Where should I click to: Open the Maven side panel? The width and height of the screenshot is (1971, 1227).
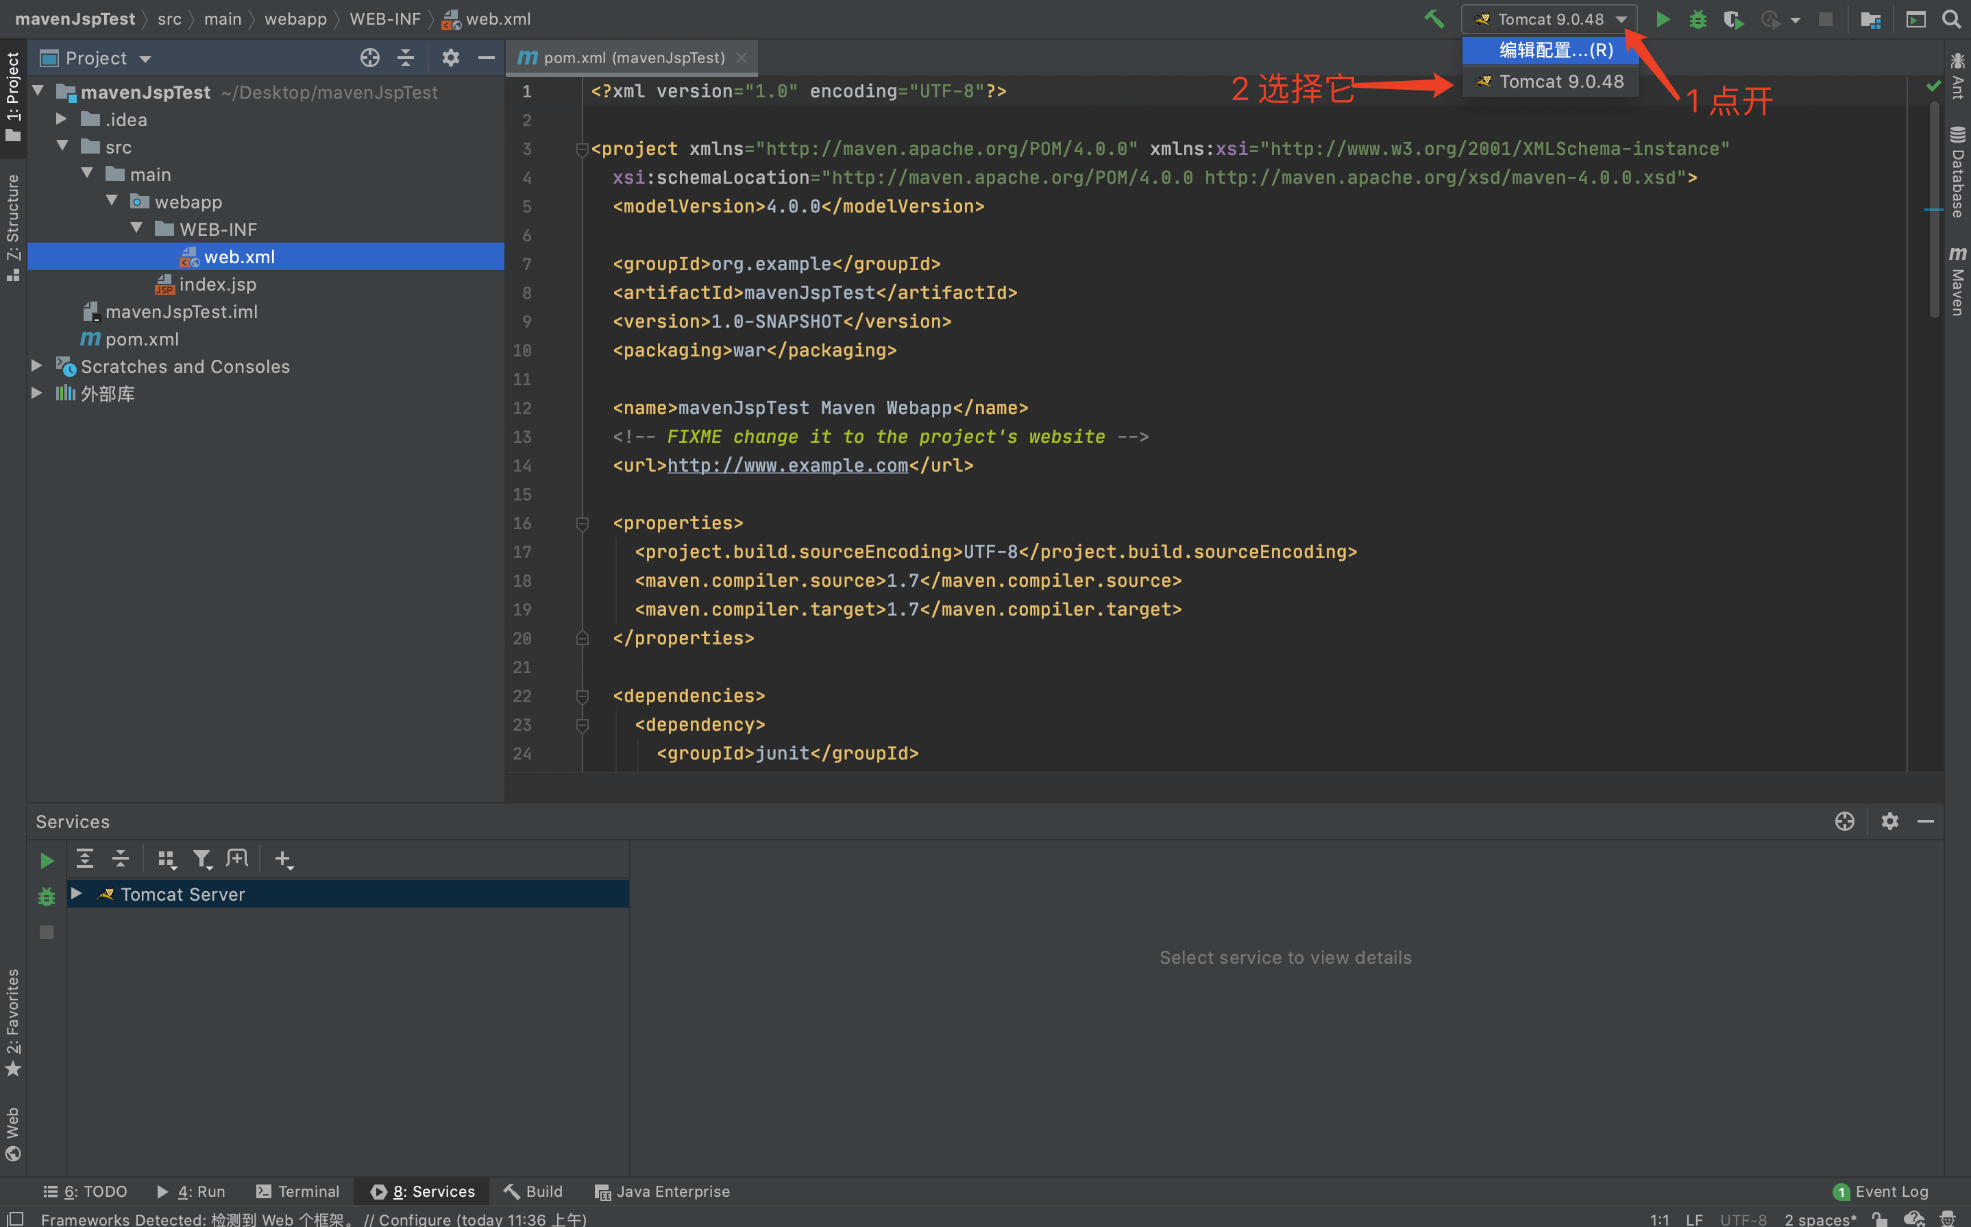point(1958,281)
